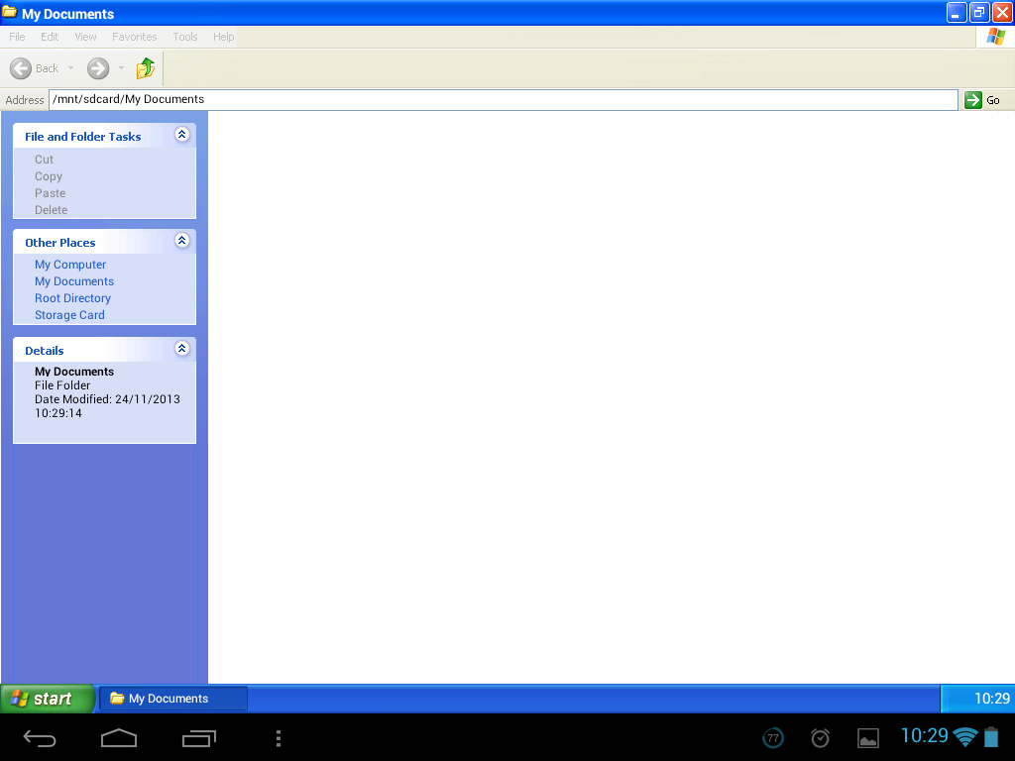Viewport: 1015px width, 761px height.
Task: Click 'File Folder' text in Details
Action: coord(62,385)
